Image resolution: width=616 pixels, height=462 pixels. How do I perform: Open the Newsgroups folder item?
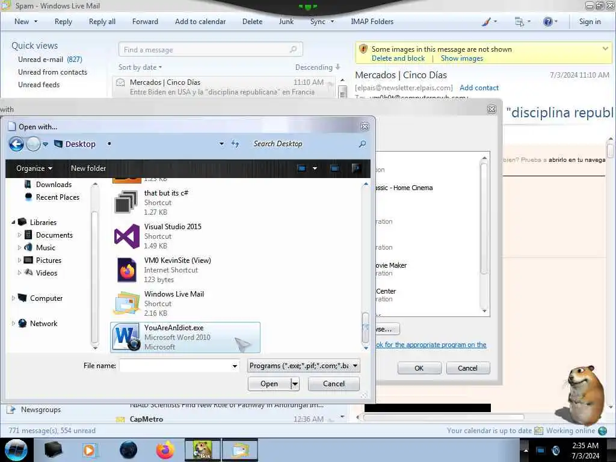(41, 410)
